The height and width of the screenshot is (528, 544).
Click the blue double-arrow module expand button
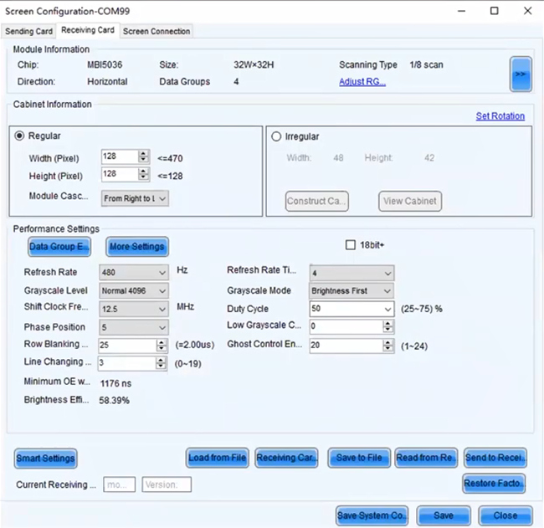(x=521, y=74)
